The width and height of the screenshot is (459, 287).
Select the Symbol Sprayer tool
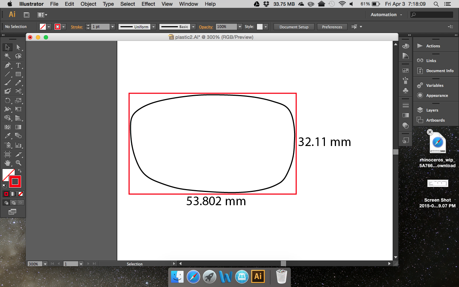tap(7, 145)
